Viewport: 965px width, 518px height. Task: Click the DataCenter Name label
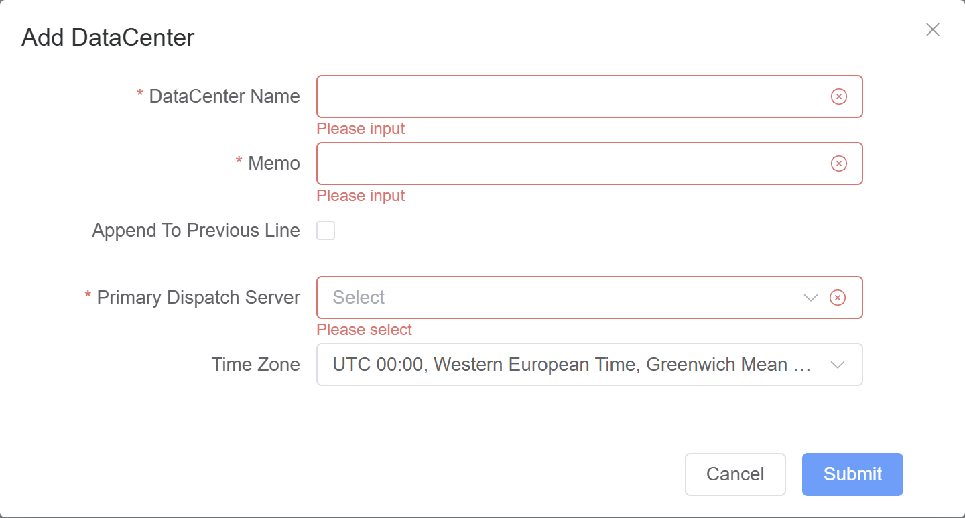pyautogui.click(x=224, y=96)
